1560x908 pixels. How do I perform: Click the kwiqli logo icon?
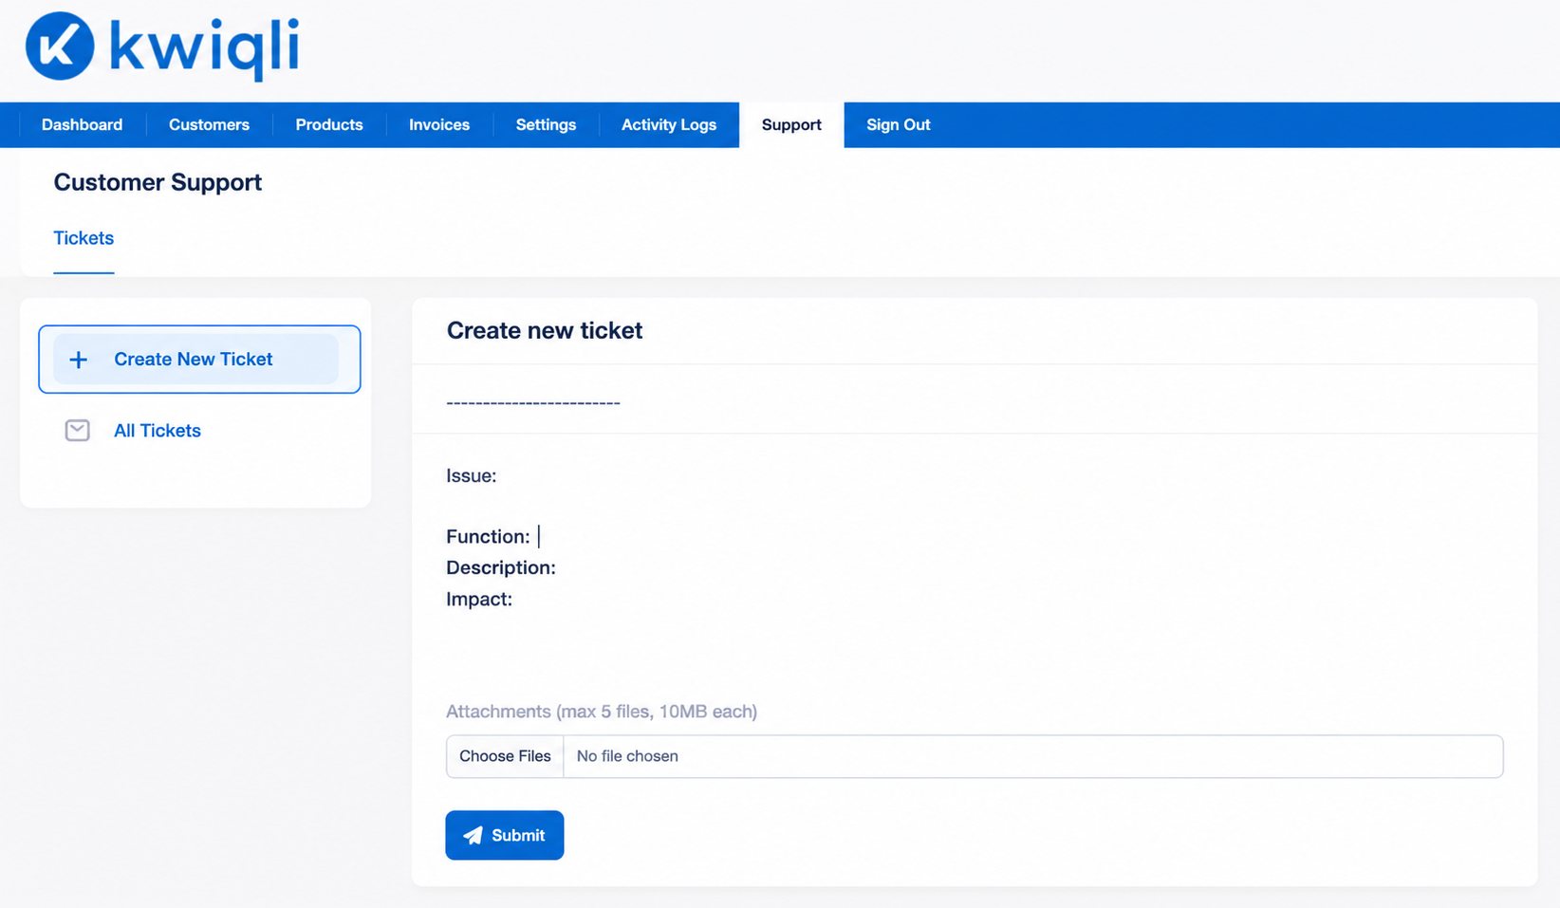click(x=60, y=46)
